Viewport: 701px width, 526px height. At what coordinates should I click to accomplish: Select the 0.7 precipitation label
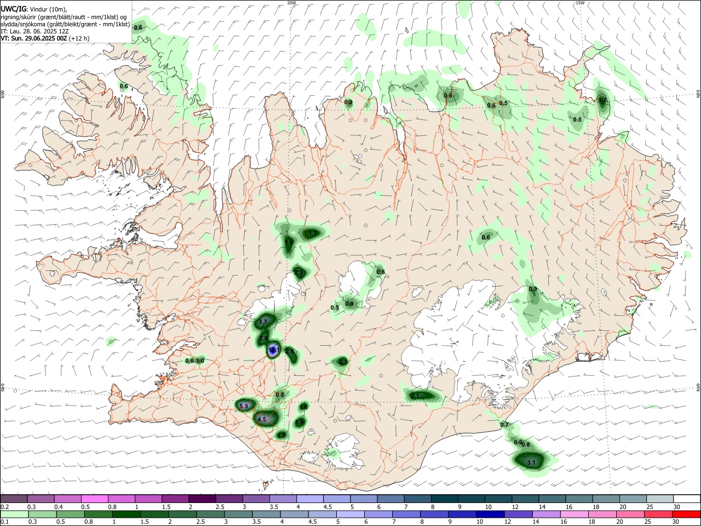(504, 425)
